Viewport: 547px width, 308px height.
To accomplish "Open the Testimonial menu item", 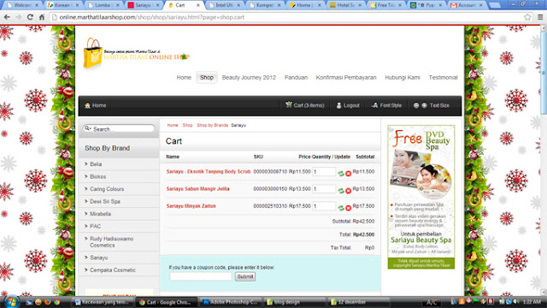I will pos(443,78).
